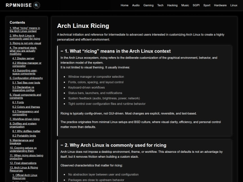Open the Home nav item
Viewport: 243px width, 182px height.
pyautogui.click(x=125, y=5)
